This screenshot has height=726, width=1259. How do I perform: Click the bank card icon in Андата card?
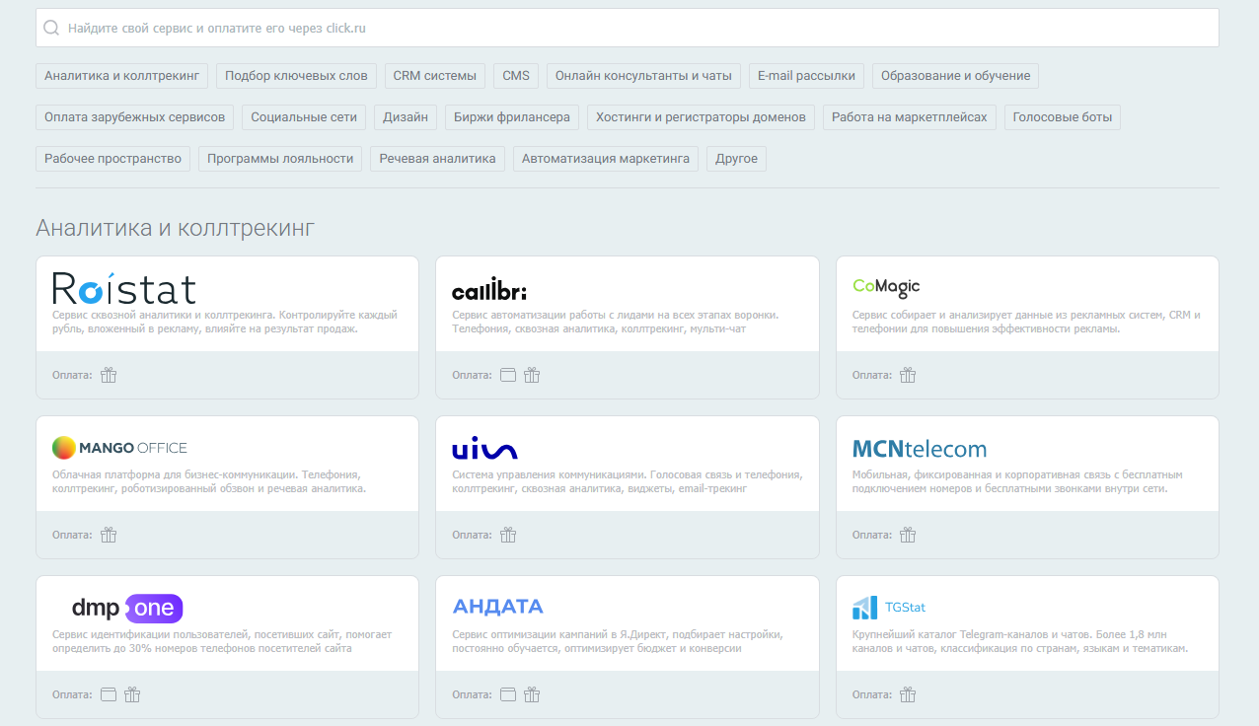click(508, 694)
